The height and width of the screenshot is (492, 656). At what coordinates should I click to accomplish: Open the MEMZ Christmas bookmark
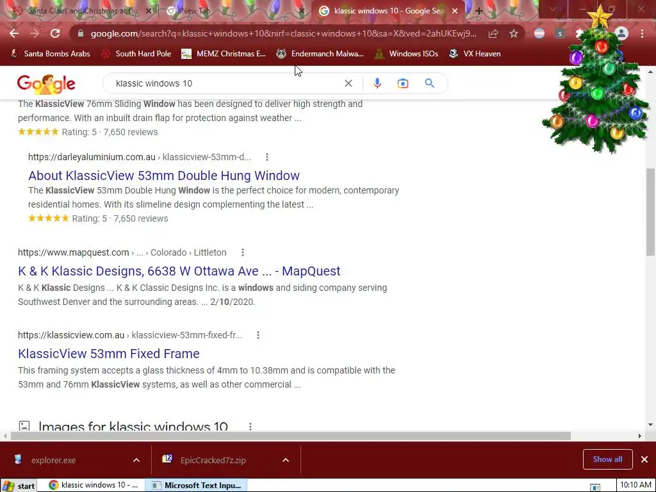pyautogui.click(x=224, y=54)
